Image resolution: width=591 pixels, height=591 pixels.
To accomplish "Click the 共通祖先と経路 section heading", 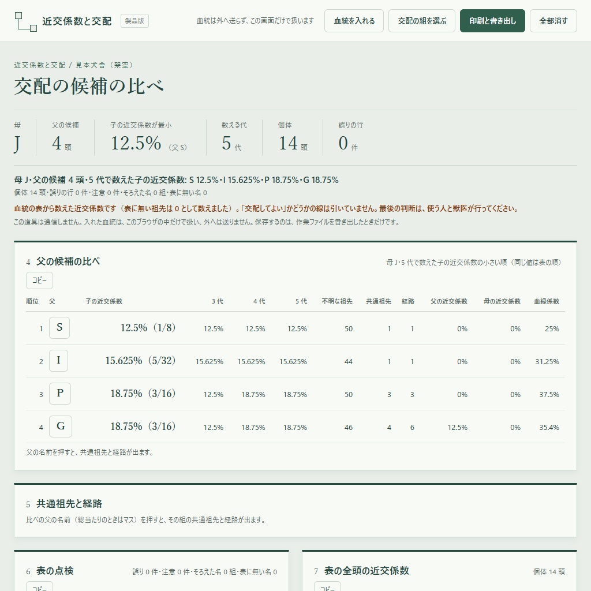I will 69,504.
